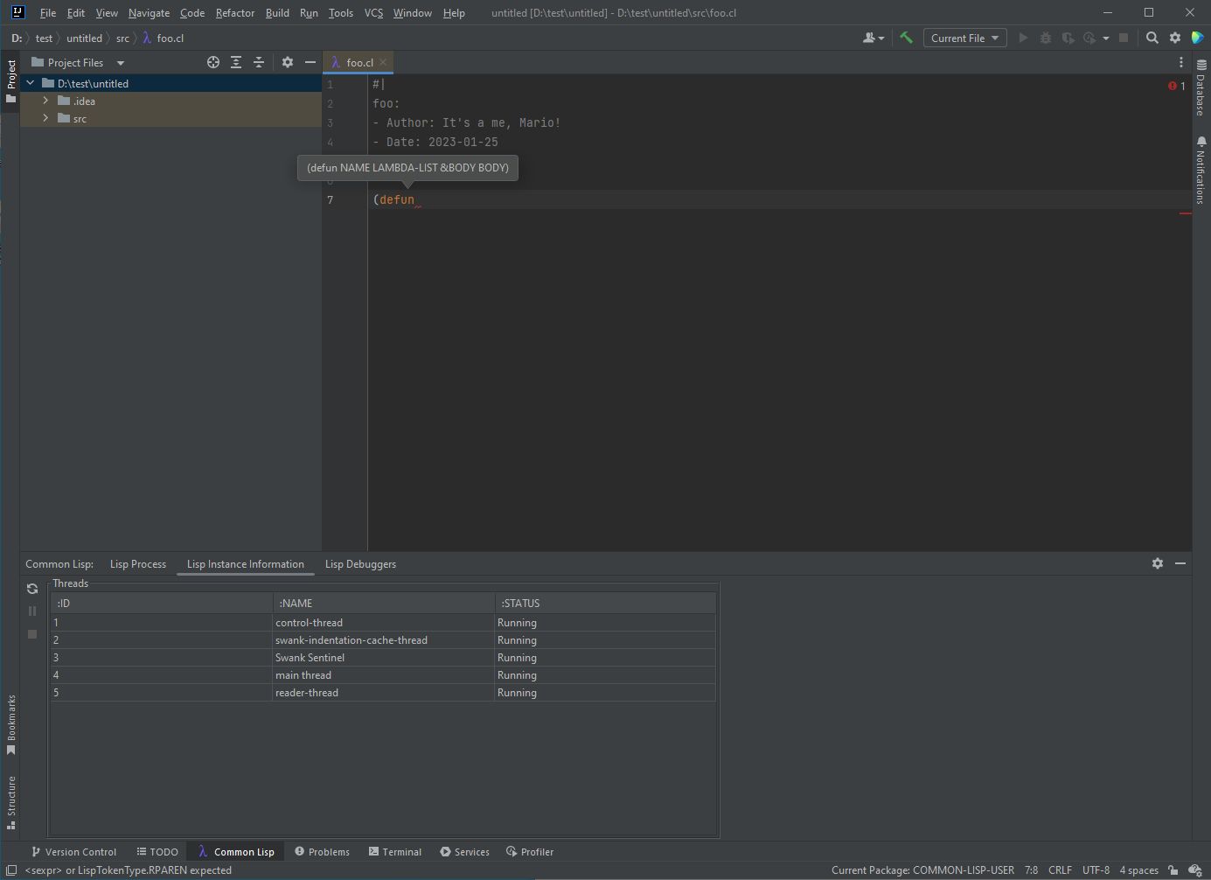Image resolution: width=1211 pixels, height=880 pixels.
Task: Open the Profiler tool window
Action: pyautogui.click(x=530, y=852)
